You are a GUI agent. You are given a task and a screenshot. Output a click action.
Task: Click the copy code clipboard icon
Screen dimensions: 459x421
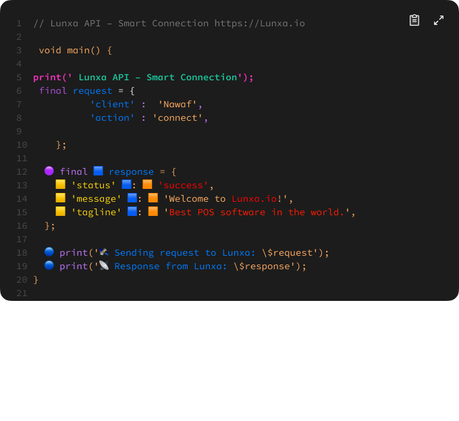(414, 20)
